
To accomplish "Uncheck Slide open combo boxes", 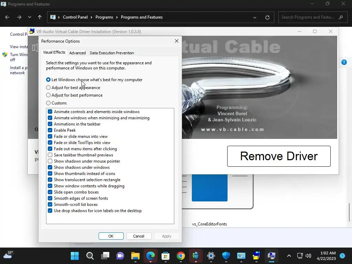I will click(50, 192).
